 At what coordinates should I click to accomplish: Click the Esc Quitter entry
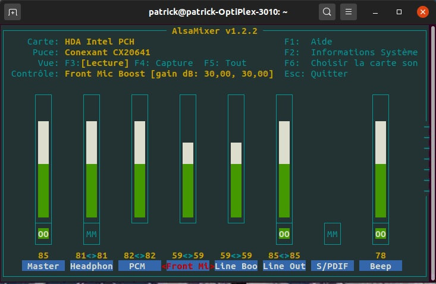click(x=316, y=74)
